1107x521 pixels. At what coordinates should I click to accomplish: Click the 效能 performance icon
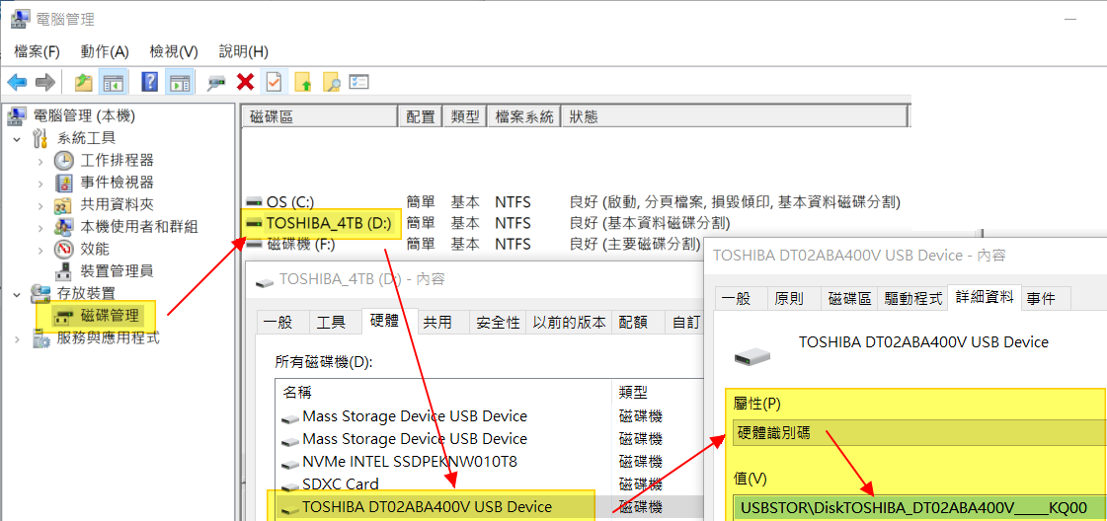[63, 249]
